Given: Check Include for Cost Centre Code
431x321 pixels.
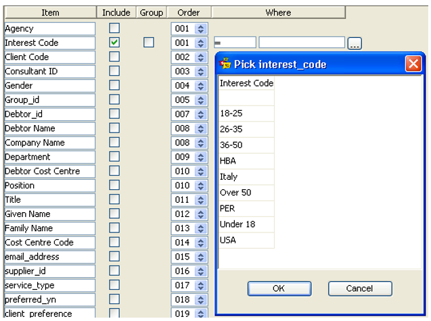Looking at the screenshot, I should click(114, 243).
